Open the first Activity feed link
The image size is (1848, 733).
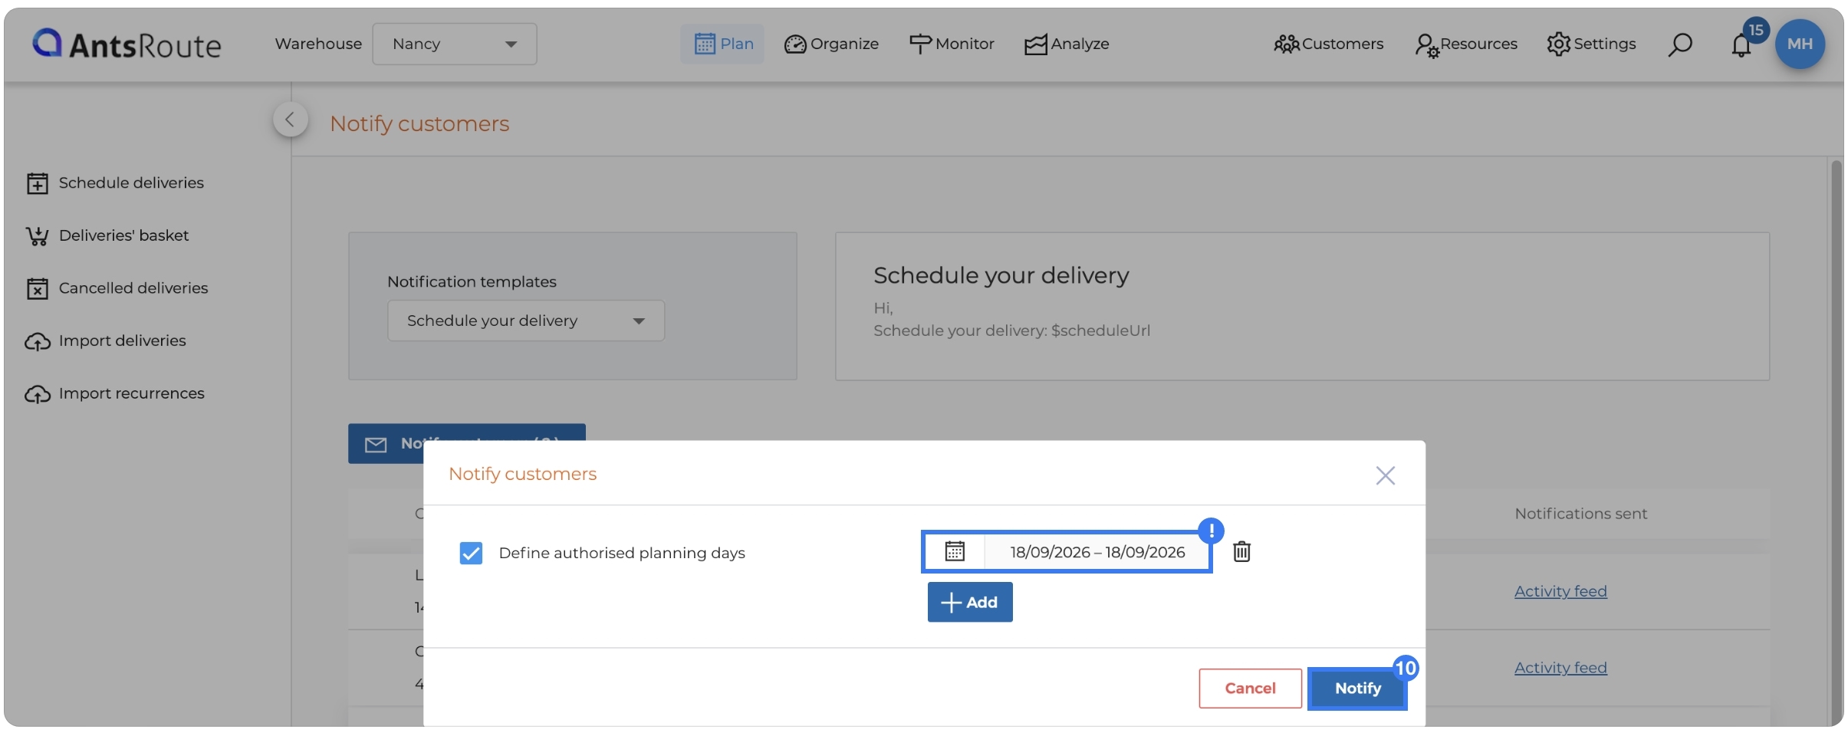click(1560, 591)
